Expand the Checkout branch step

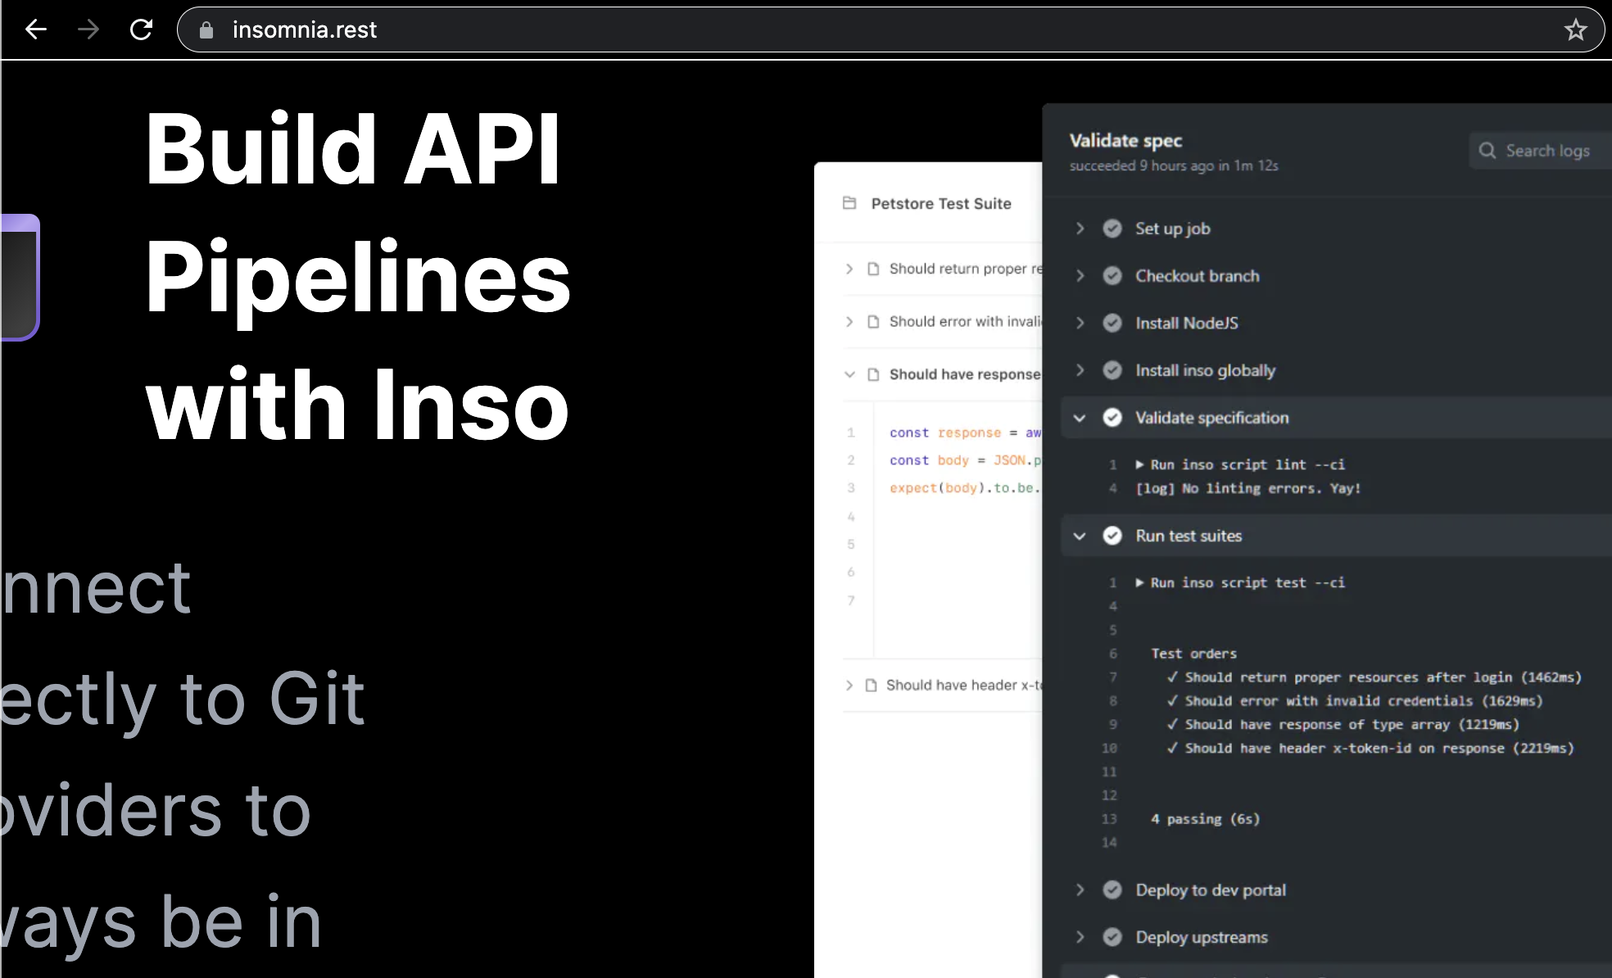pos(1080,276)
